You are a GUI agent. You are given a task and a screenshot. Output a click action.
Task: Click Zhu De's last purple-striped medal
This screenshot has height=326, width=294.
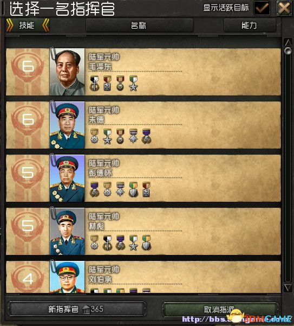[x=146, y=136]
